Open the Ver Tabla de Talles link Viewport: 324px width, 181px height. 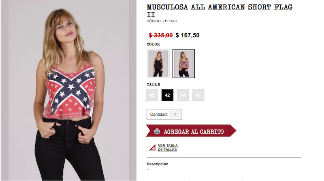[x=168, y=147]
